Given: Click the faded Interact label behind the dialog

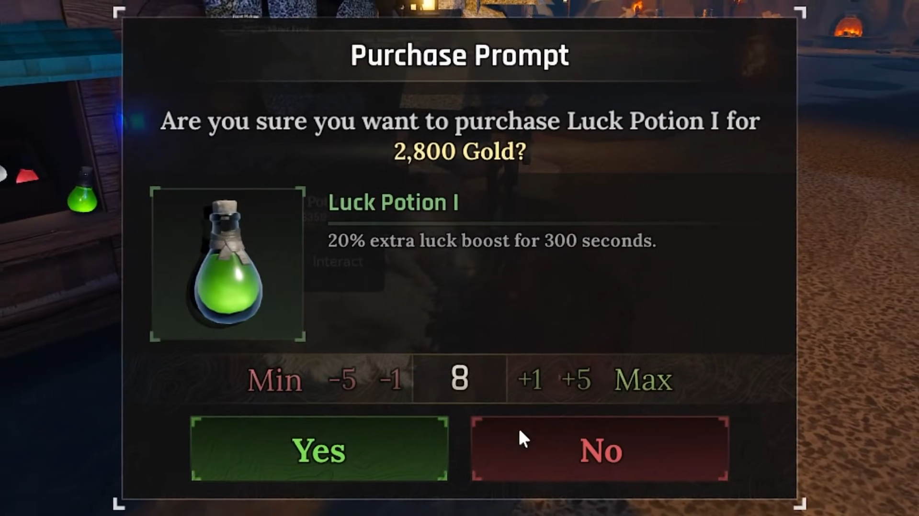Looking at the screenshot, I should (338, 262).
